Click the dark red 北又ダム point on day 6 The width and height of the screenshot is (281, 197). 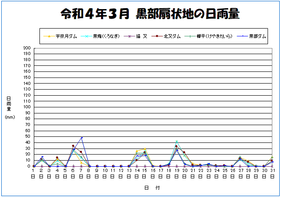(73, 146)
